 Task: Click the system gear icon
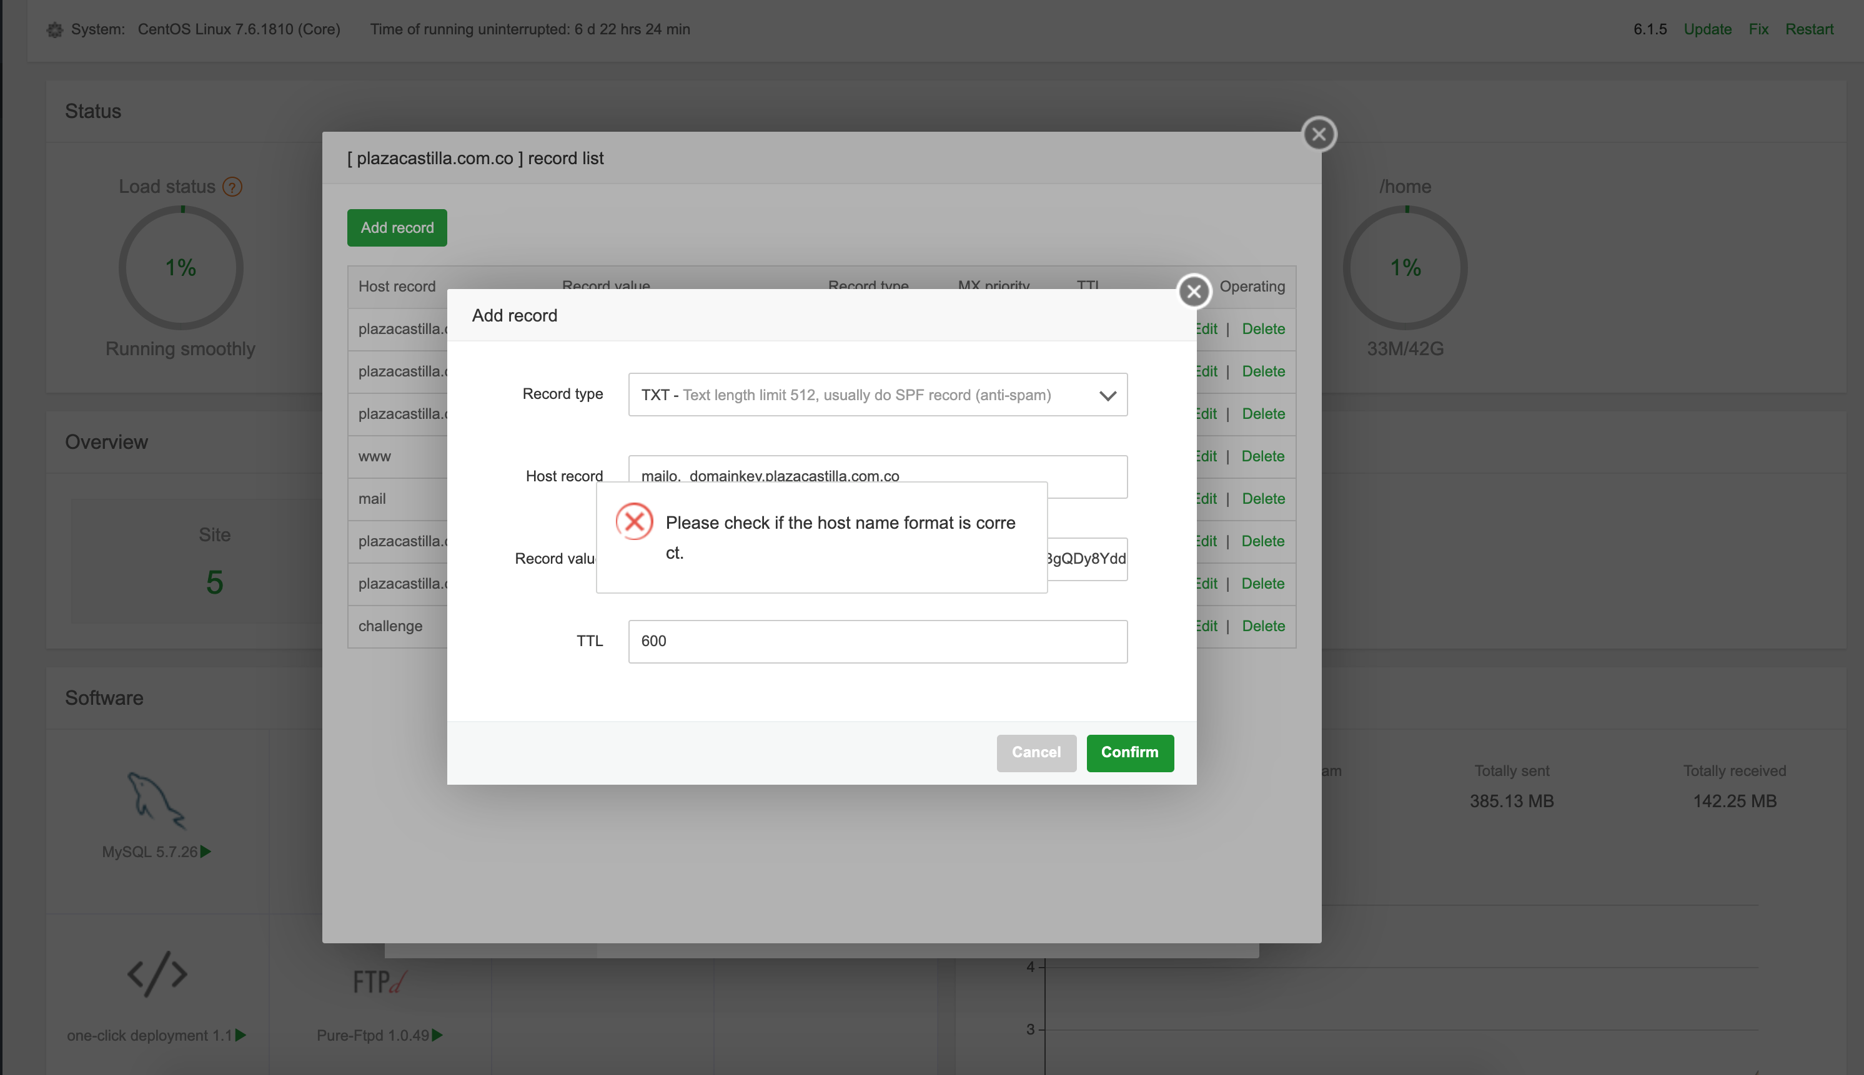(x=55, y=29)
